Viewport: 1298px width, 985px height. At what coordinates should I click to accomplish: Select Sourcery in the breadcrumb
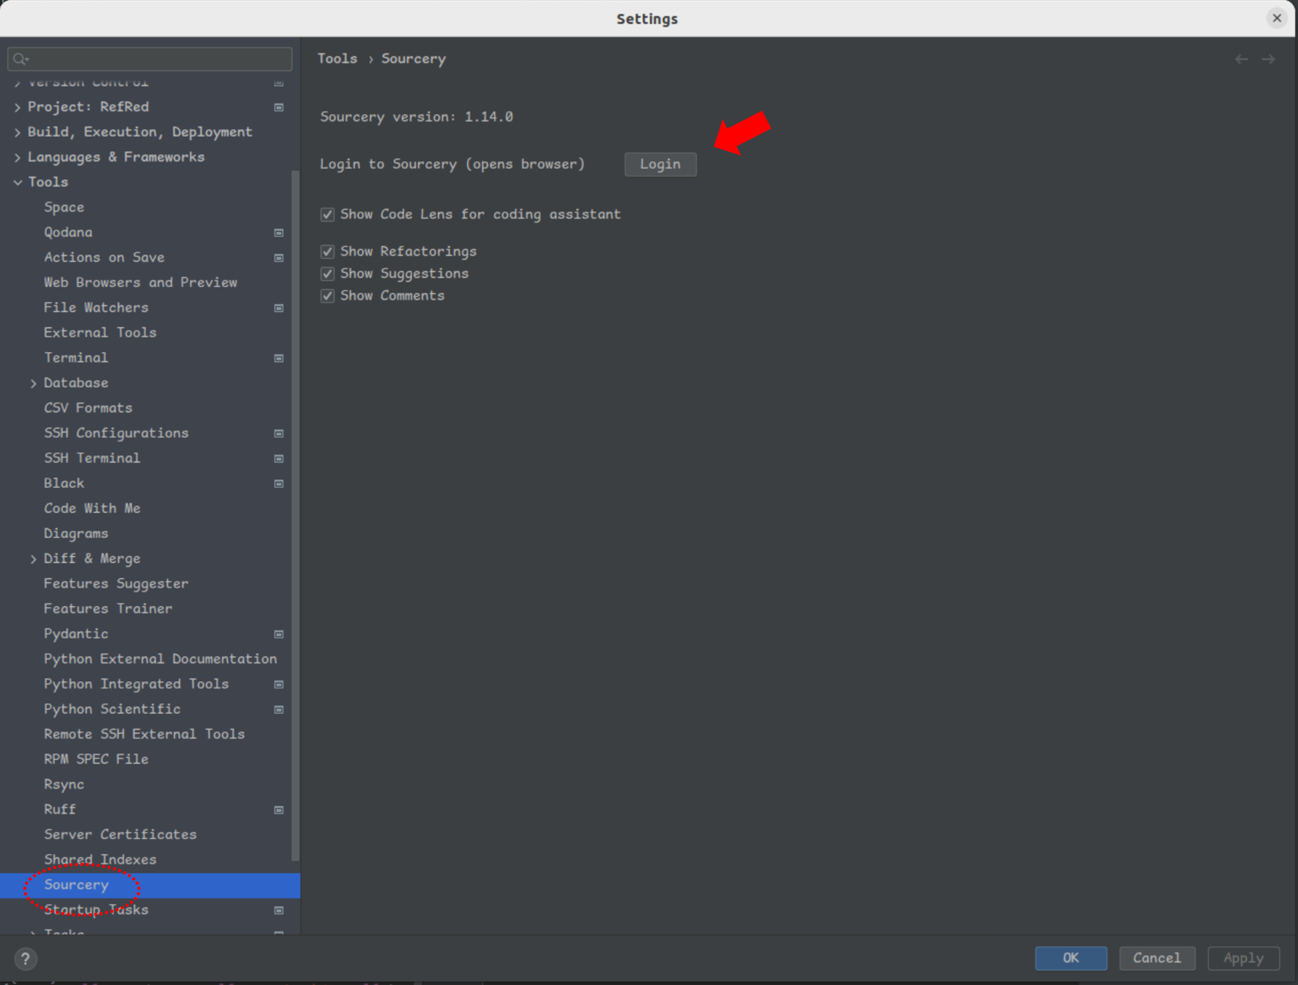click(413, 58)
